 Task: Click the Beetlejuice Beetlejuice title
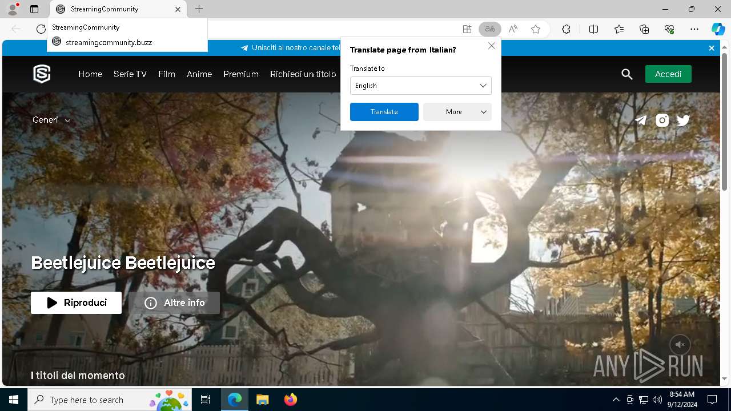coord(123,263)
